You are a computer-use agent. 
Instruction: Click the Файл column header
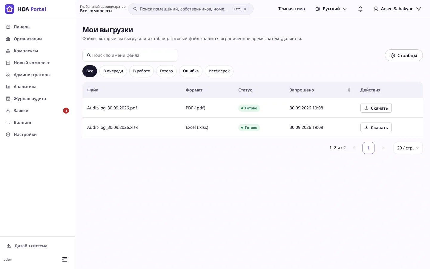coord(93,90)
